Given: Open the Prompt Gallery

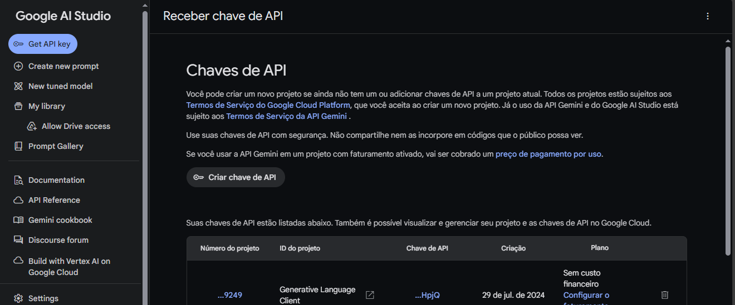Looking at the screenshot, I should (56, 146).
